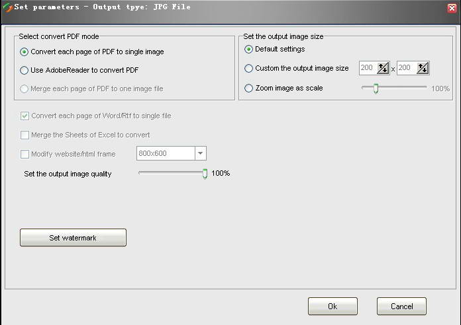461x325 pixels.
Task: Open the Set watermark dialog
Action: (74, 238)
